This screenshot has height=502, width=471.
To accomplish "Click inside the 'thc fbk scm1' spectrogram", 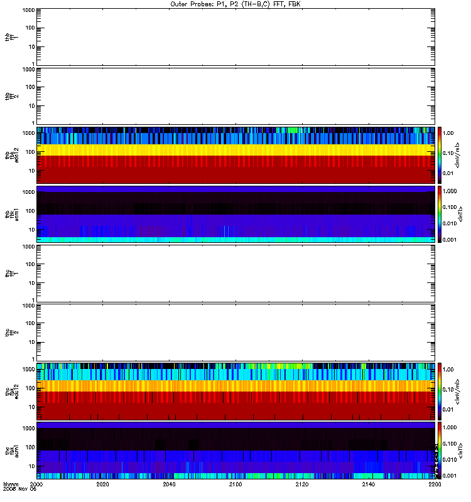I will 235,451.
